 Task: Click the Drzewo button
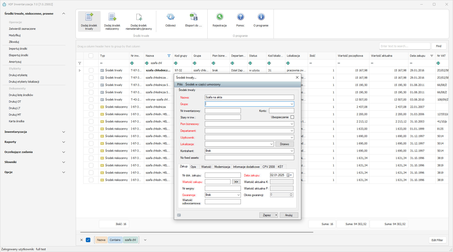pyautogui.click(x=284, y=144)
